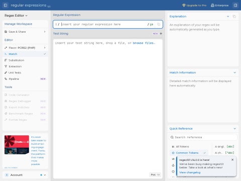Select the Match function
This screenshot has height=181, width=241.
(x=25, y=54)
